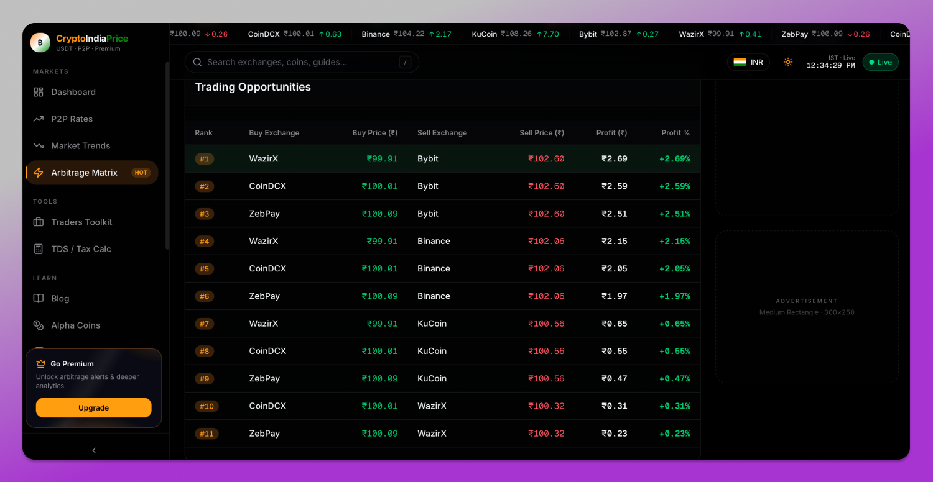The width and height of the screenshot is (933, 482).
Task: Click the Alpha Coins coins icon
Action: coord(39,325)
